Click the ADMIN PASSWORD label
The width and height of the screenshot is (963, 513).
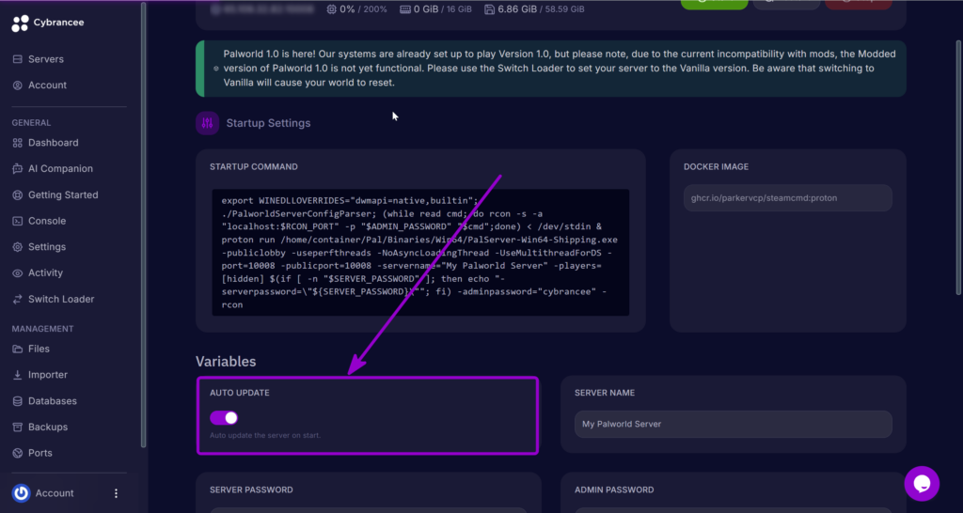click(614, 490)
